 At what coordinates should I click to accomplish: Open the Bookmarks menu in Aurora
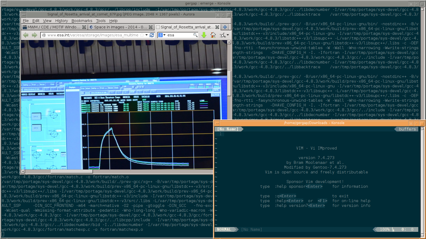[x=82, y=21]
